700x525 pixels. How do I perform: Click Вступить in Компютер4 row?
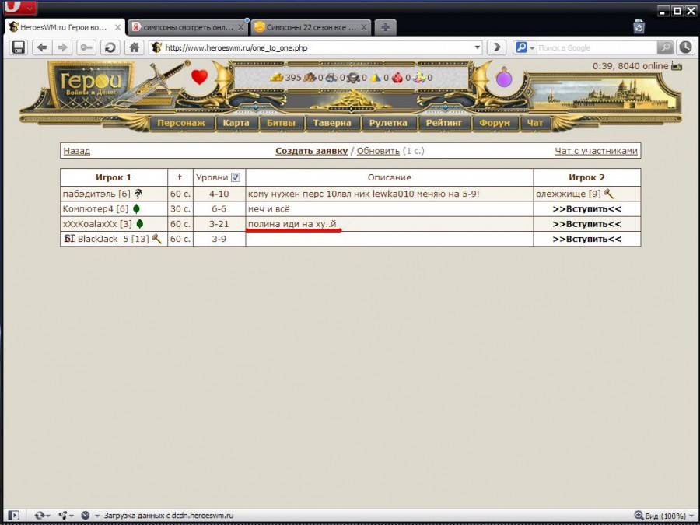[x=586, y=209]
